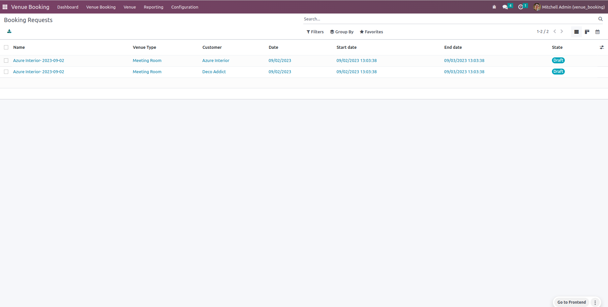This screenshot has width=608, height=307.
Task: Click the Go to Frontend button
Action: point(572,302)
